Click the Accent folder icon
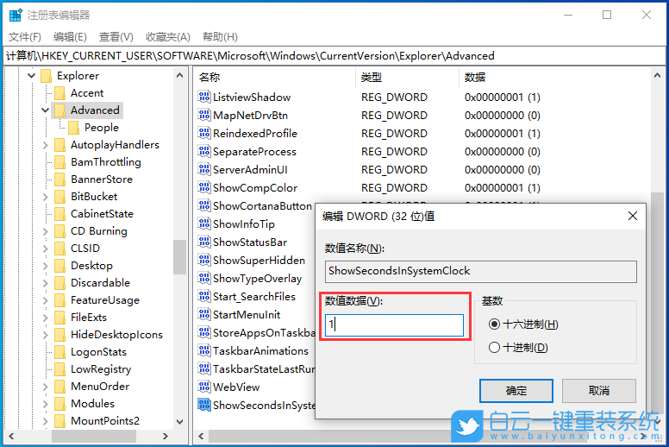The width and height of the screenshot is (669, 447). tap(60, 93)
